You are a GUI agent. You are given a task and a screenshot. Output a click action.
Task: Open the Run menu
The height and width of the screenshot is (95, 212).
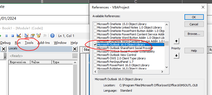[18, 43]
